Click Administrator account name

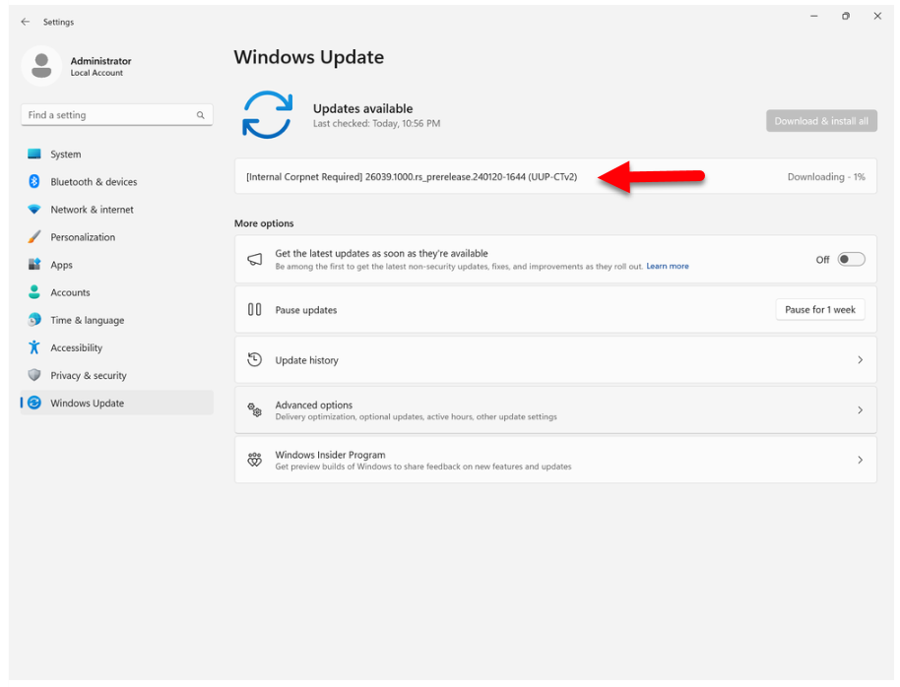[x=101, y=61]
